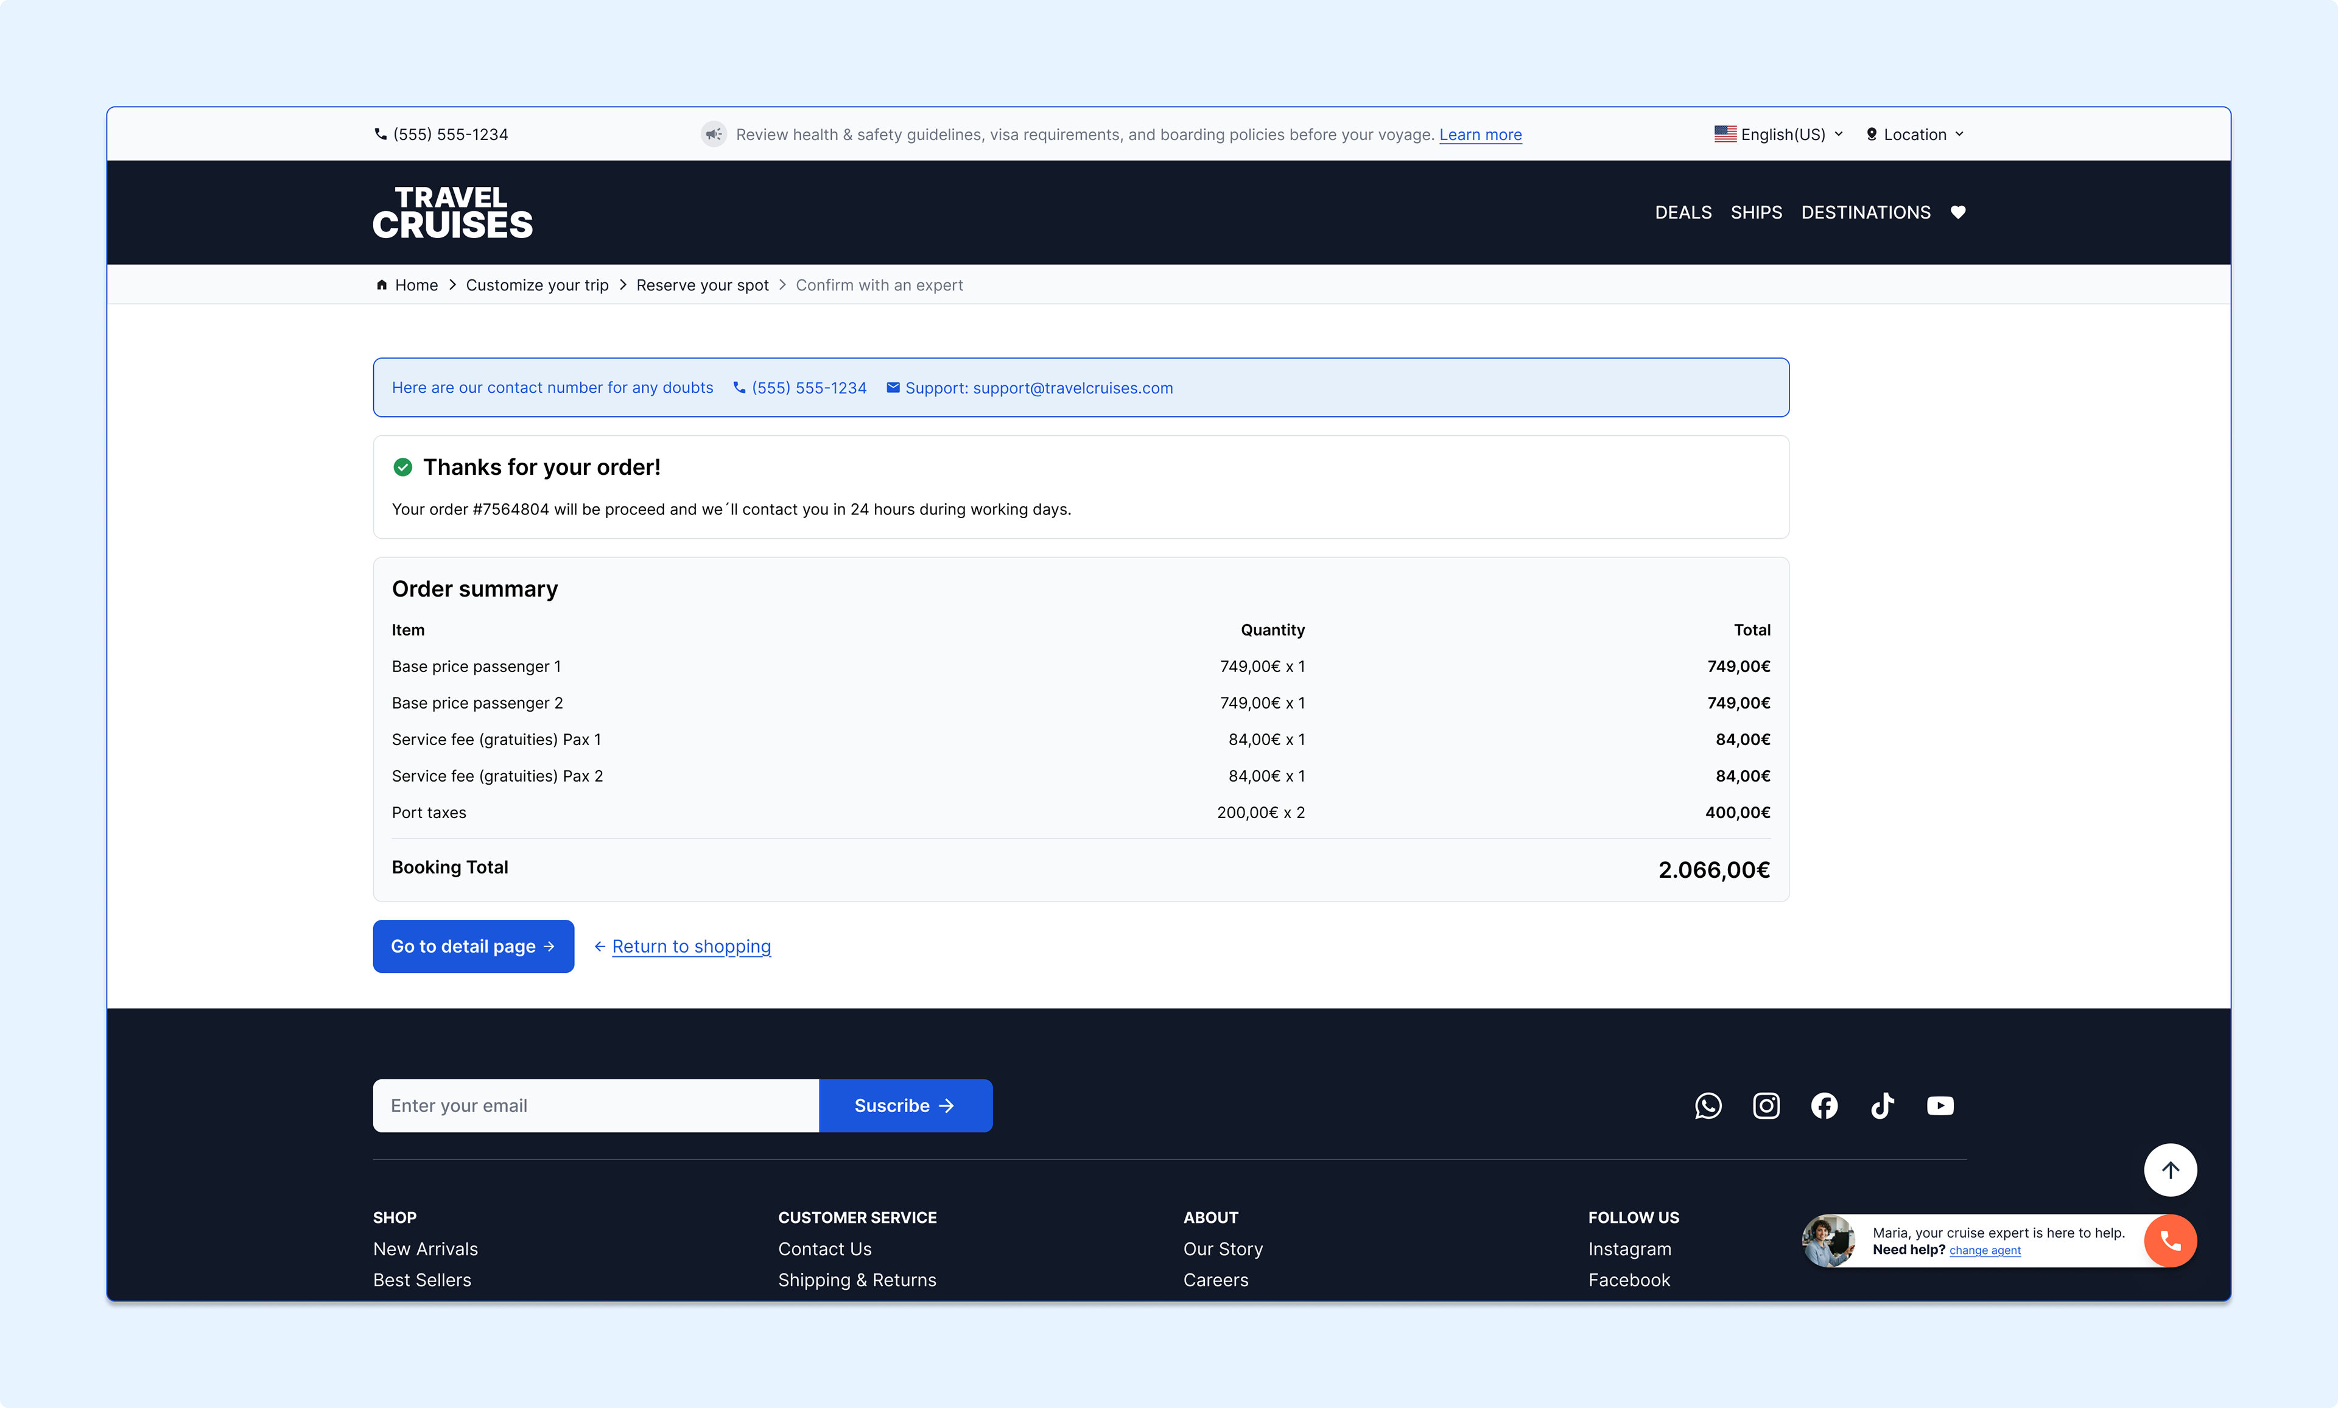The image size is (2338, 1408).
Task: Click the Travel Cruises logo
Action: point(452,212)
